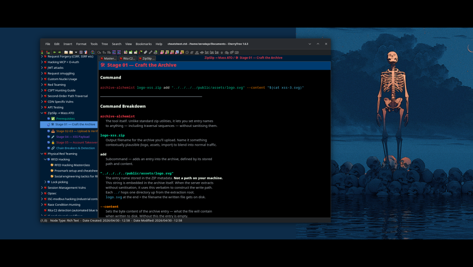
Task: Switch to the Rita C2... node tab
Action: (x=127, y=59)
